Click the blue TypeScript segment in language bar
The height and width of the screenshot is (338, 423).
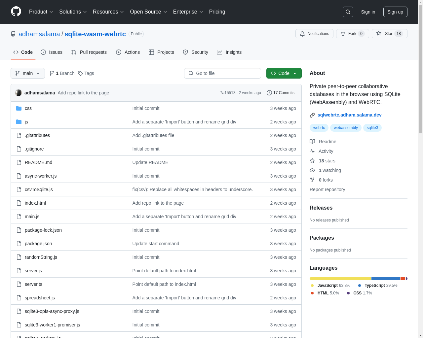coord(386,279)
